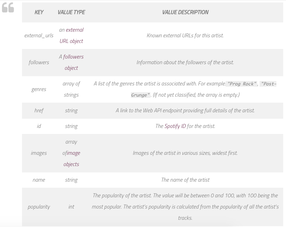This screenshot has width=286, height=227.
Task: Click the VALUE TYPE column header
Action: point(71,12)
